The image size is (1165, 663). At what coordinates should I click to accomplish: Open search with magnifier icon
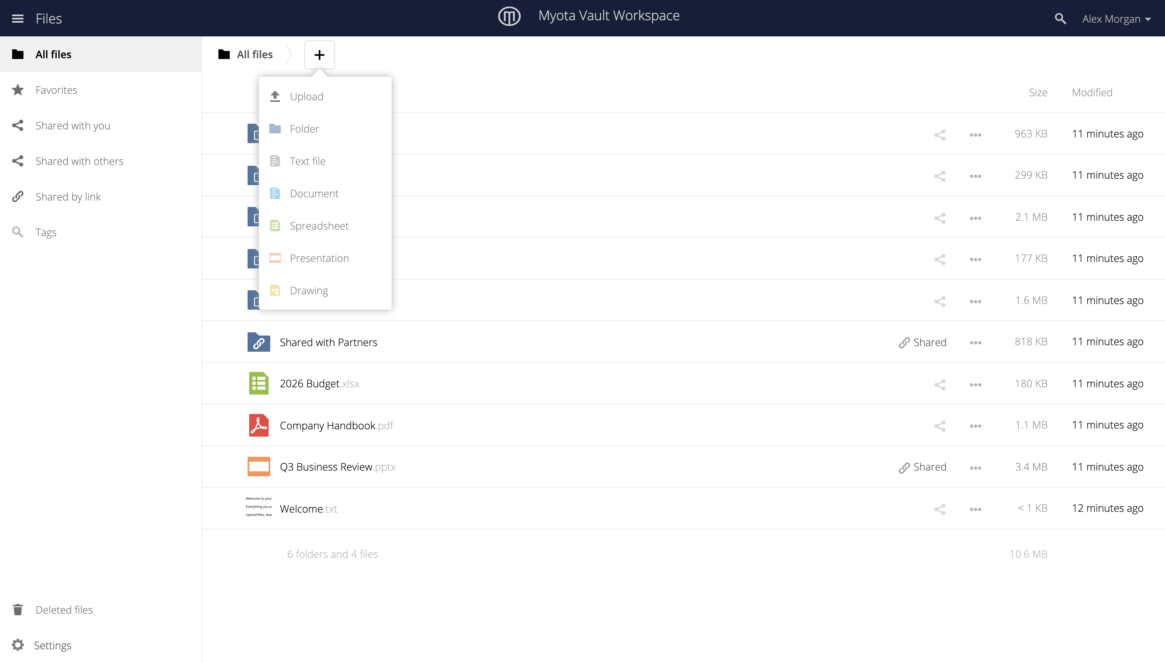(x=1060, y=19)
